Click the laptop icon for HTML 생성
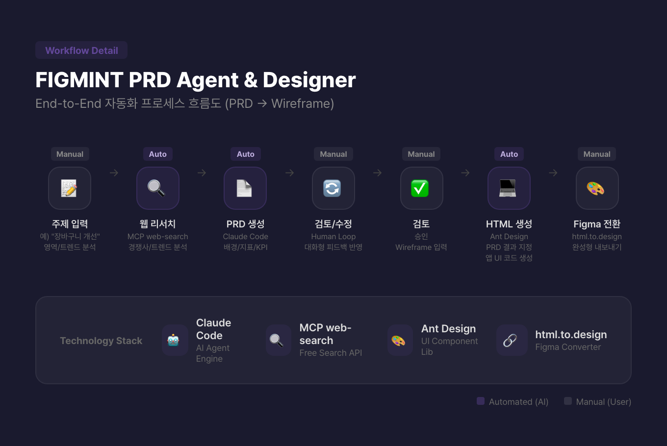The height and width of the screenshot is (446, 667). tap(509, 188)
